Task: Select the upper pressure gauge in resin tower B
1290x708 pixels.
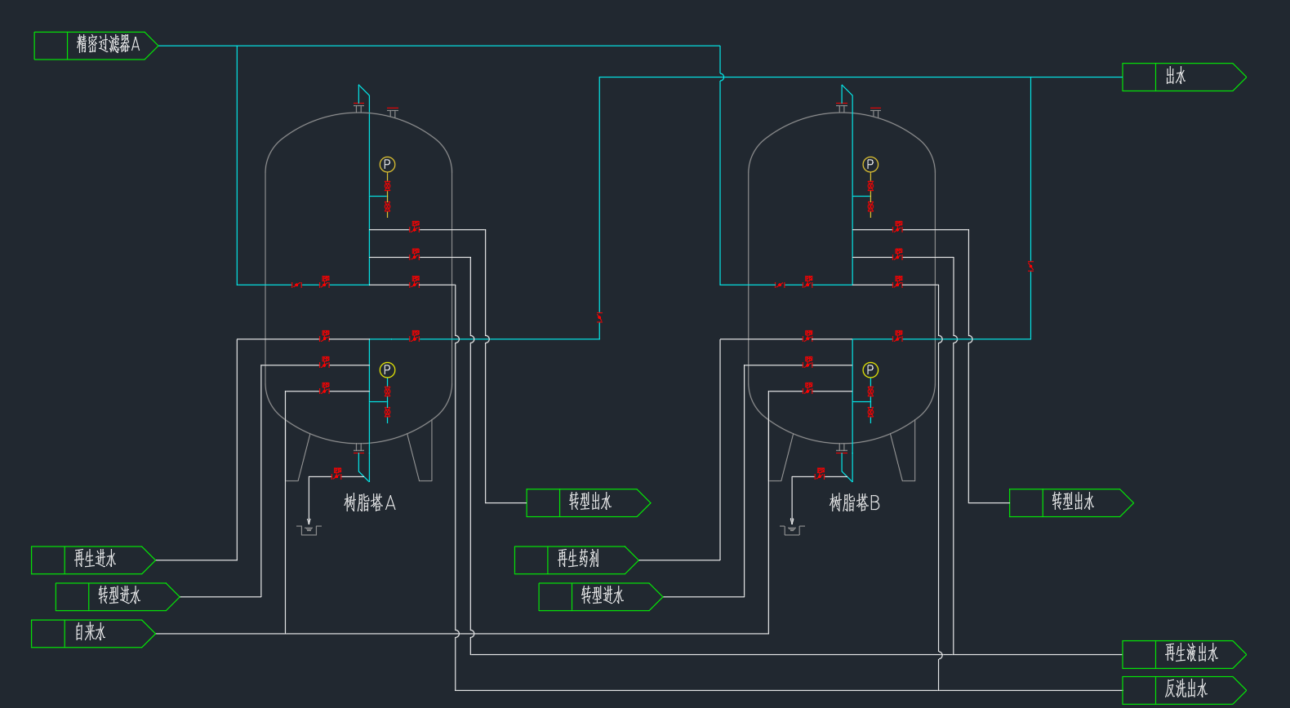Action: (x=870, y=165)
